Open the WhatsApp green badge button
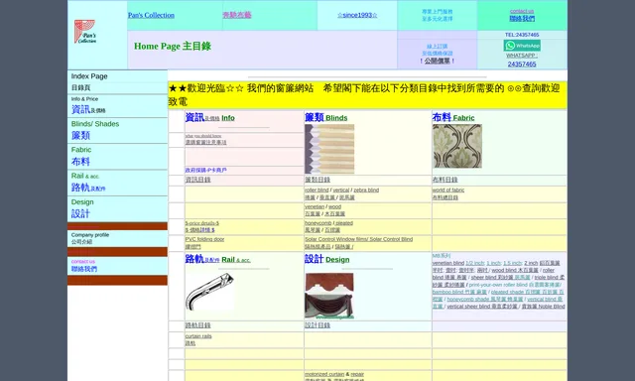The height and width of the screenshot is (381, 635). 522,46
